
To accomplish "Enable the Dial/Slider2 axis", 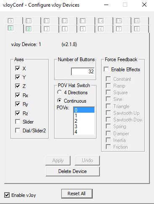I will [x=18, y=130].
